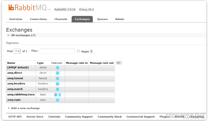The height and width of the screenshot is (121, 209).
Task: Sort by the Type column header
Action: click(40, 63)
